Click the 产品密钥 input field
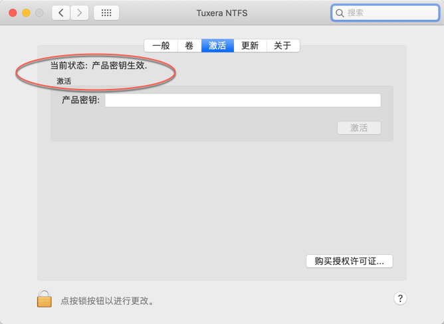 [243, 100]
